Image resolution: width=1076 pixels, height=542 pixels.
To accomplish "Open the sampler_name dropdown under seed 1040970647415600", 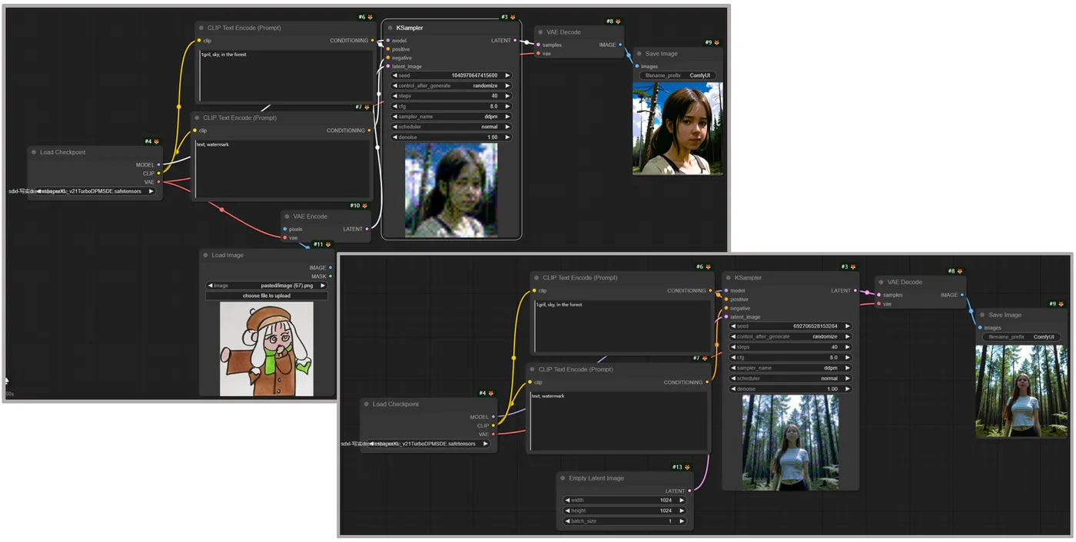I will coord(451,117).
